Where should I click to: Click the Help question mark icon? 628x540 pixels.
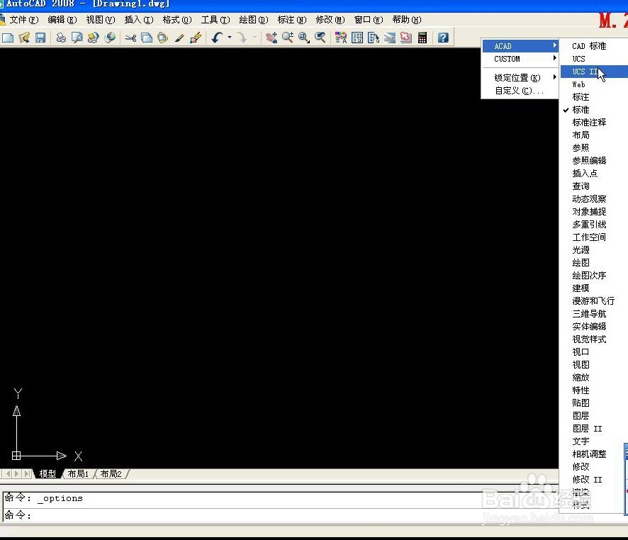(x=443, y=38)
